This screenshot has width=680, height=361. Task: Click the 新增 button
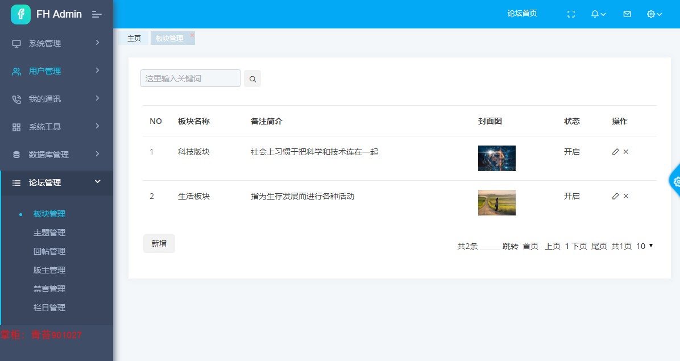click(159, 243)
